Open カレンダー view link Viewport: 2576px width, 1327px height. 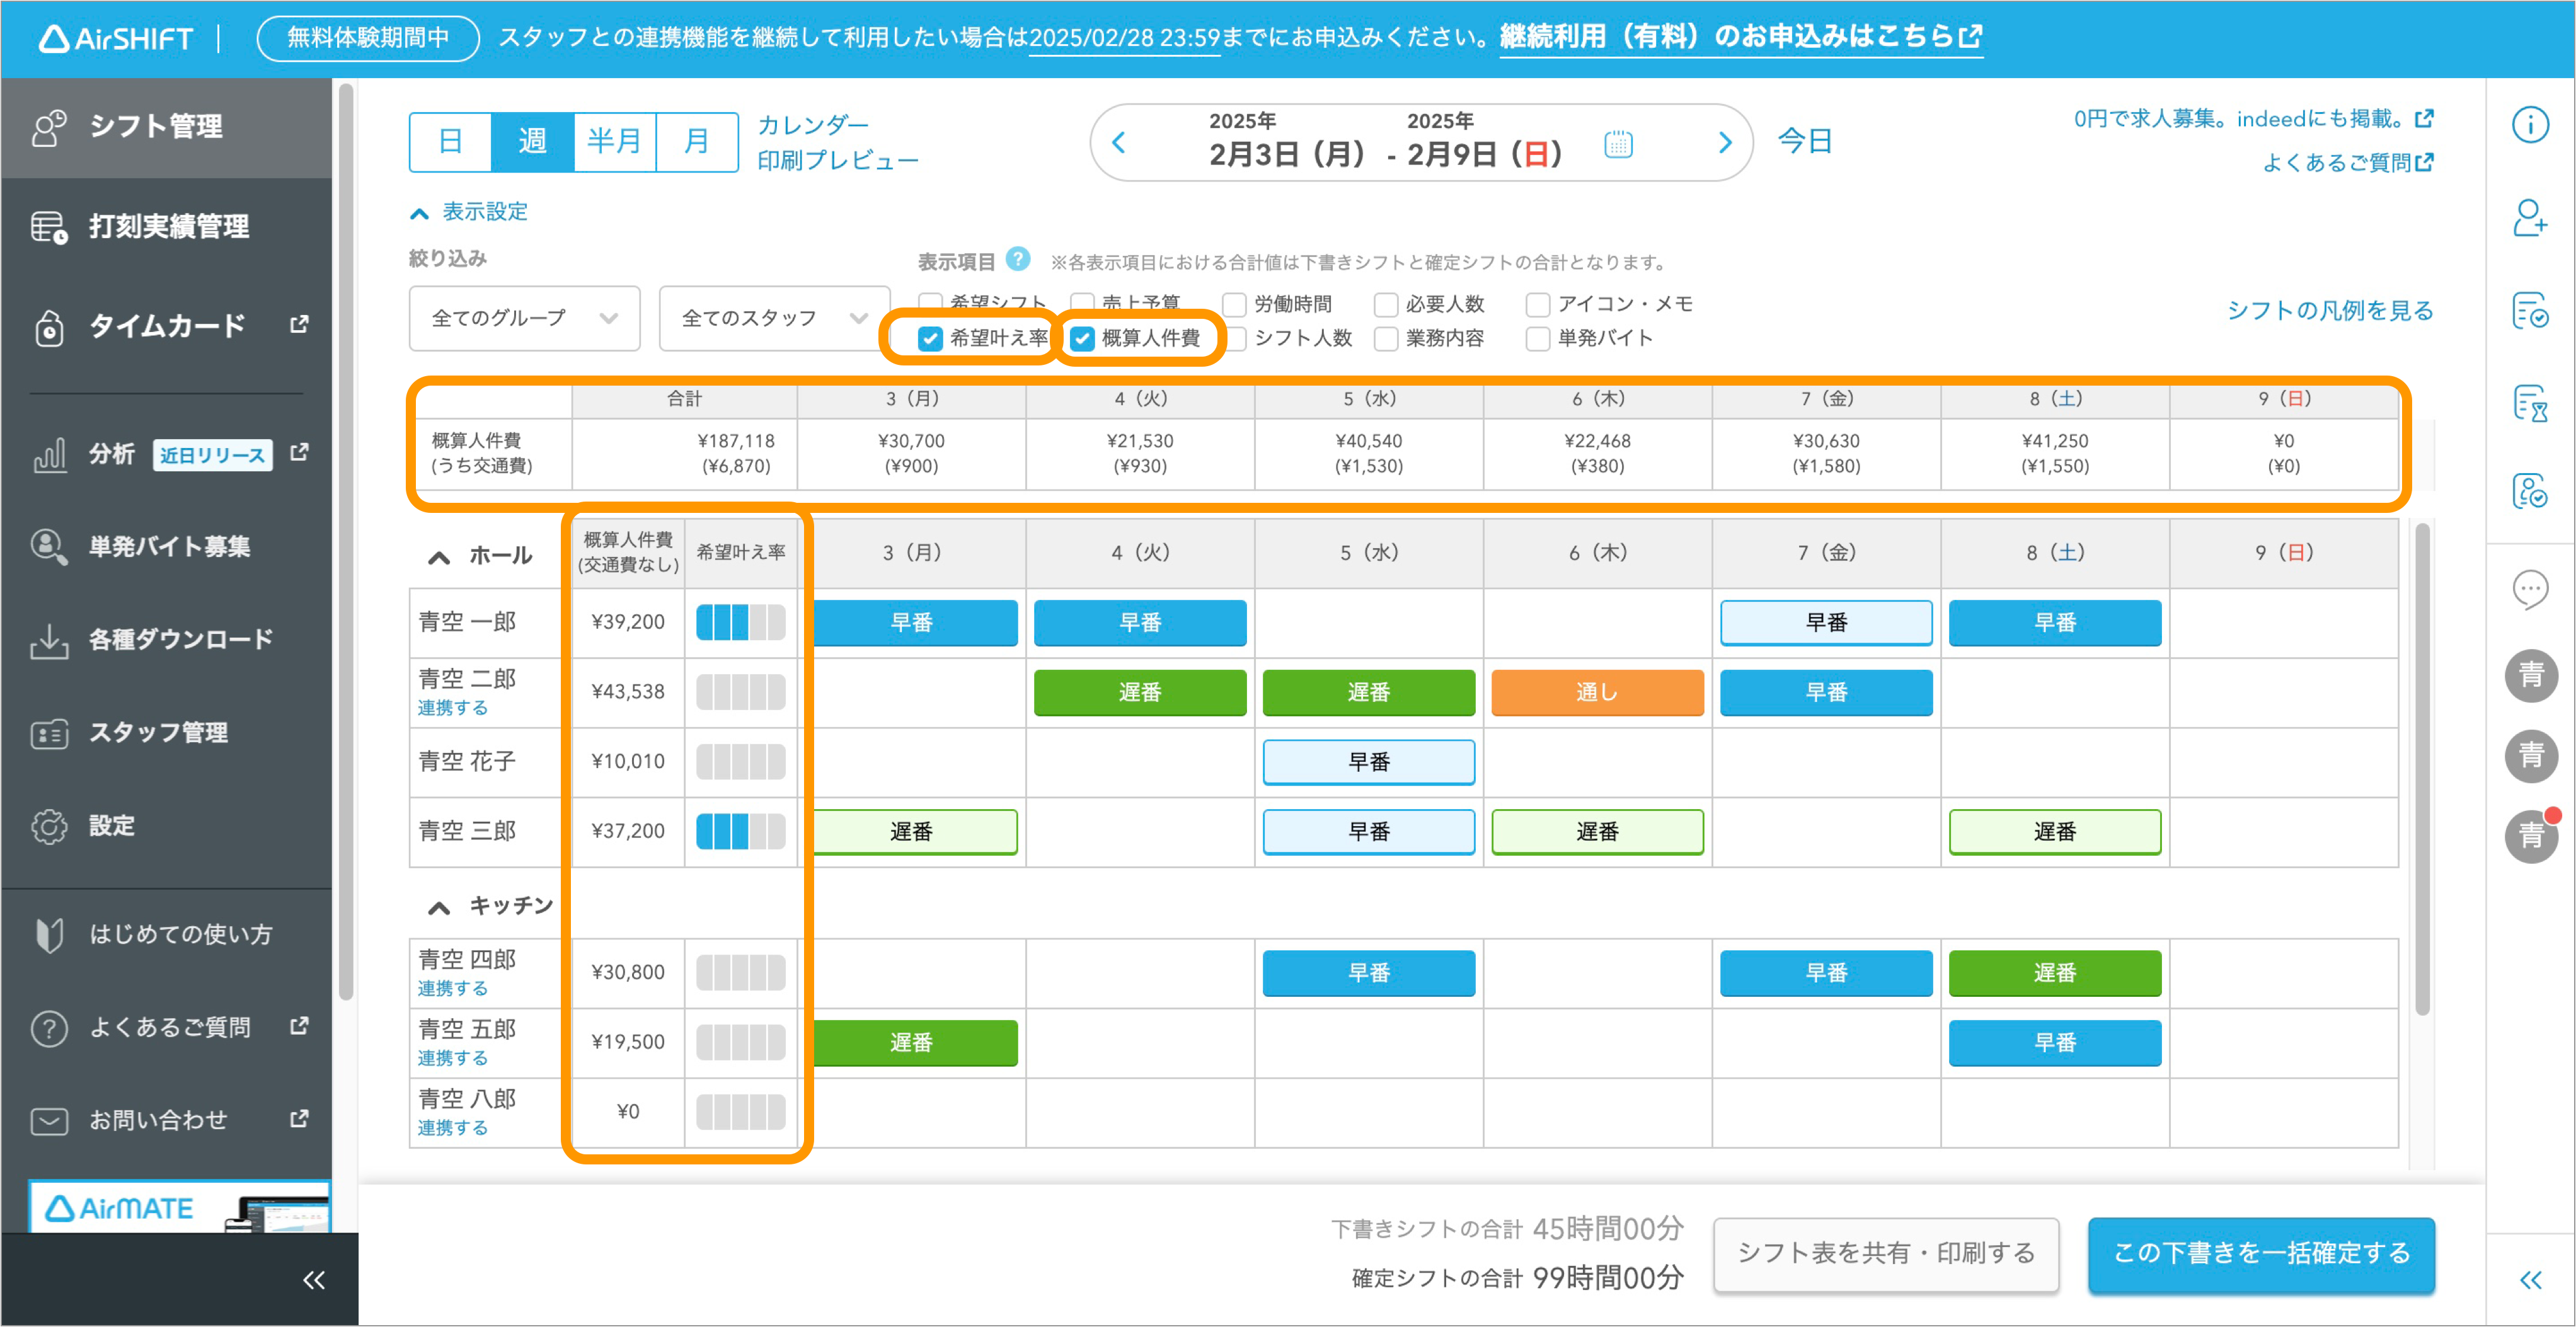(x=813, y=125)
